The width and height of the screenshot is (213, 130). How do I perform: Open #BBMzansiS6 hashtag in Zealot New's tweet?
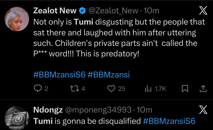[x=59, y=75]
